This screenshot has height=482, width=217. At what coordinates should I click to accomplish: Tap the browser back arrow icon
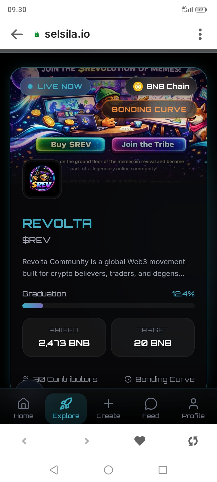[x=17, y=34]
